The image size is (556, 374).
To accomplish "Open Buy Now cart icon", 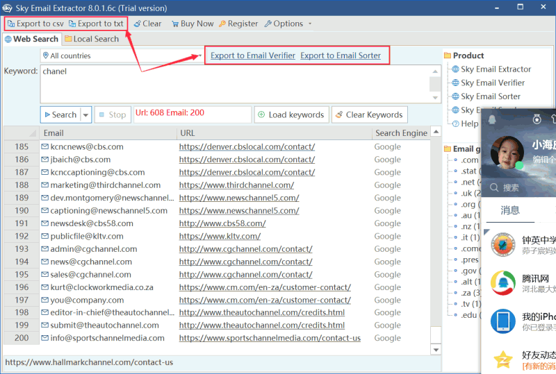I will point(175,24).
